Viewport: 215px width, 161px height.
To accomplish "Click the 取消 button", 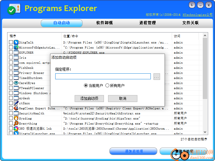I will (123, 98).
